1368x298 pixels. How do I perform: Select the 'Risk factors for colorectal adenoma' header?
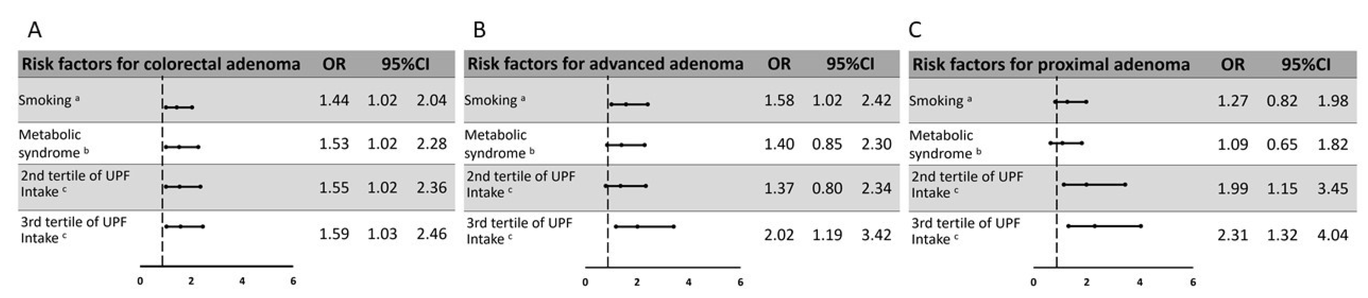(x=161, y=64)
